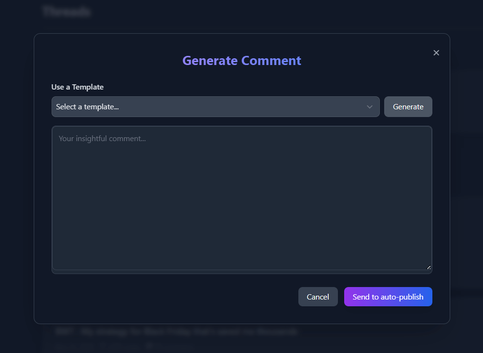
Task: Close the Generate Comment dialog with X
Action: pos(436,53)
